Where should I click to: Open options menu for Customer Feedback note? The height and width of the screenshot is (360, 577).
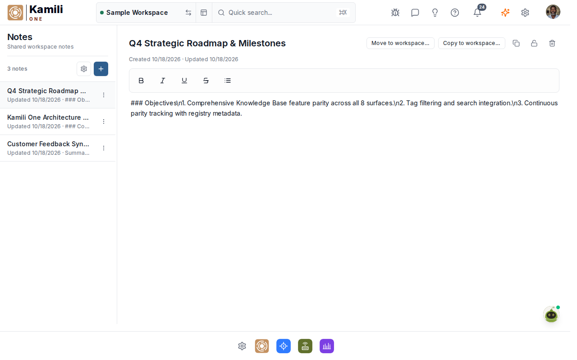104,148
